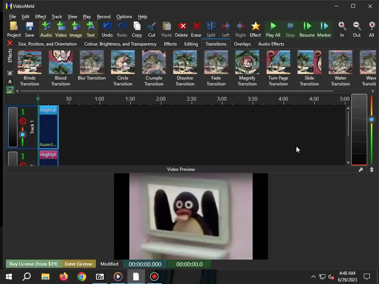Click the 2:00 mark on timeline ruler
Screen dimensions: 379x284
tap(161, 99)
